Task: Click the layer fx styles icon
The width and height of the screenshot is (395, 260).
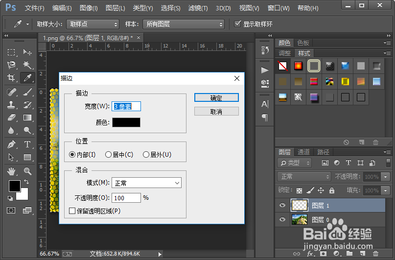Action: (310, 254)
